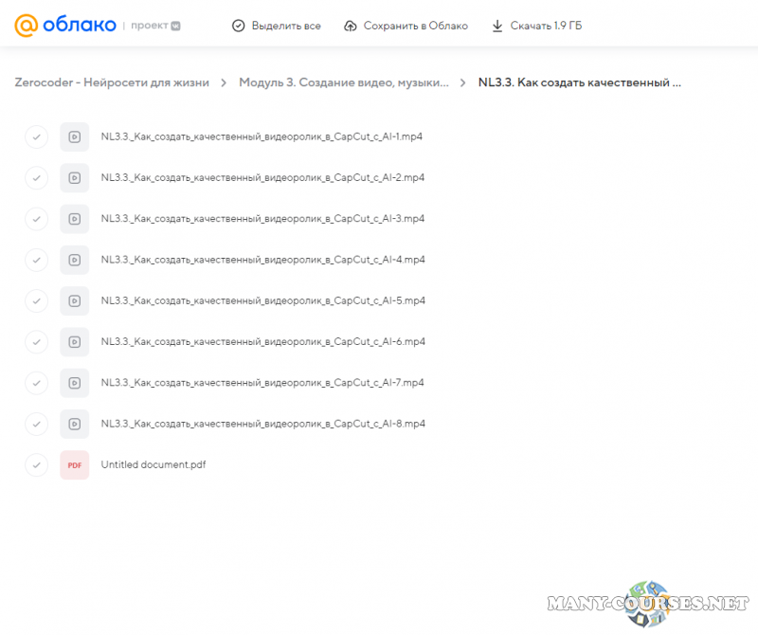Tick the checkbox next to AI-2.mp4
Viewport: 758px width, 635px height.
[36, 178]
